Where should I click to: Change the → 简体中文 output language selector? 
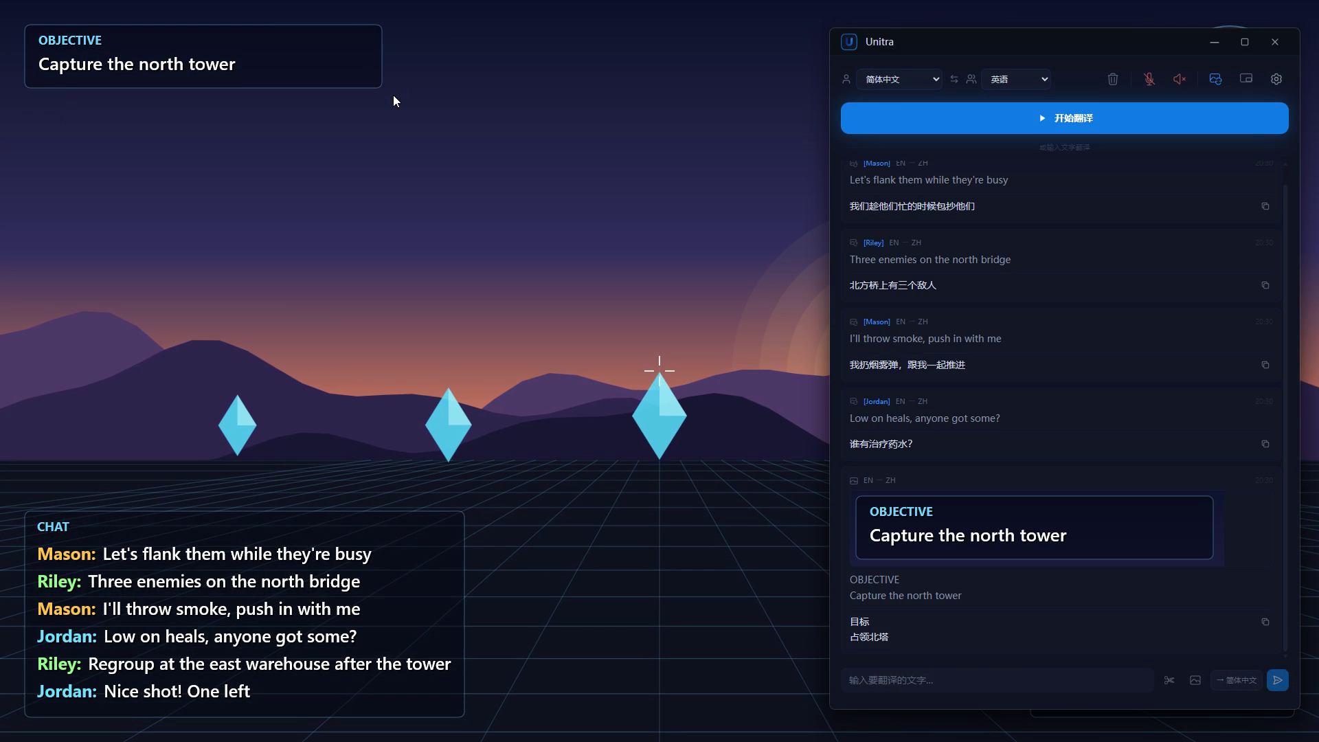(x=1237, y=680)
